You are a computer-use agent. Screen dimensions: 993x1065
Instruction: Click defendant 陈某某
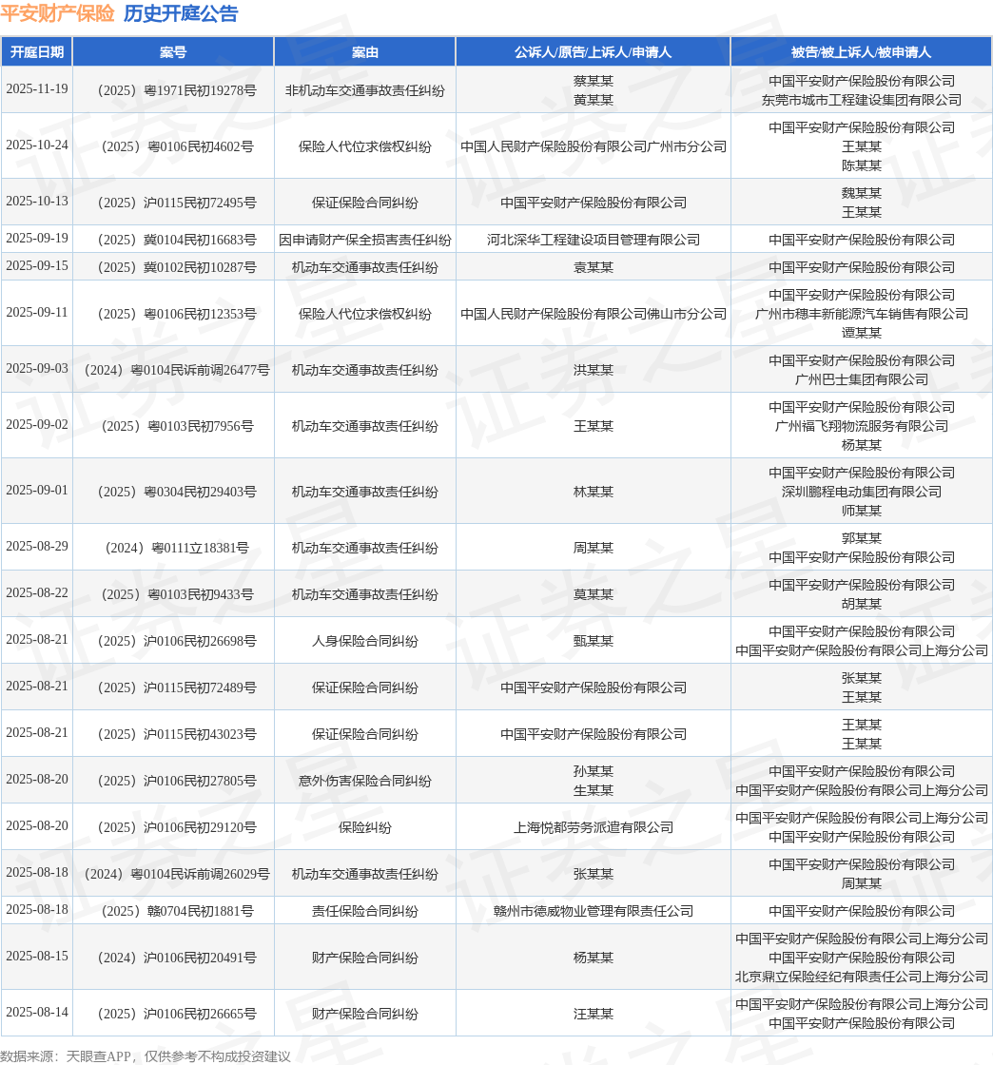(x=861, y=165)
